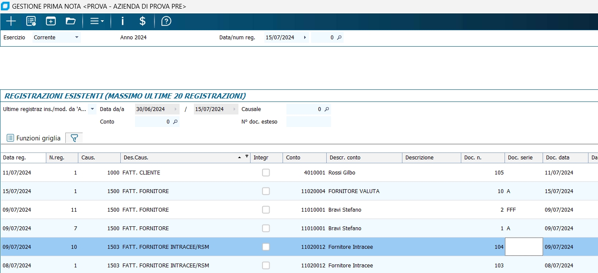Image resolution: width=598 pixels, height=273 pixels.
Task: Toggle Integr checkbox for FORNITORE VALUTA row
Action: click(266, 191)
